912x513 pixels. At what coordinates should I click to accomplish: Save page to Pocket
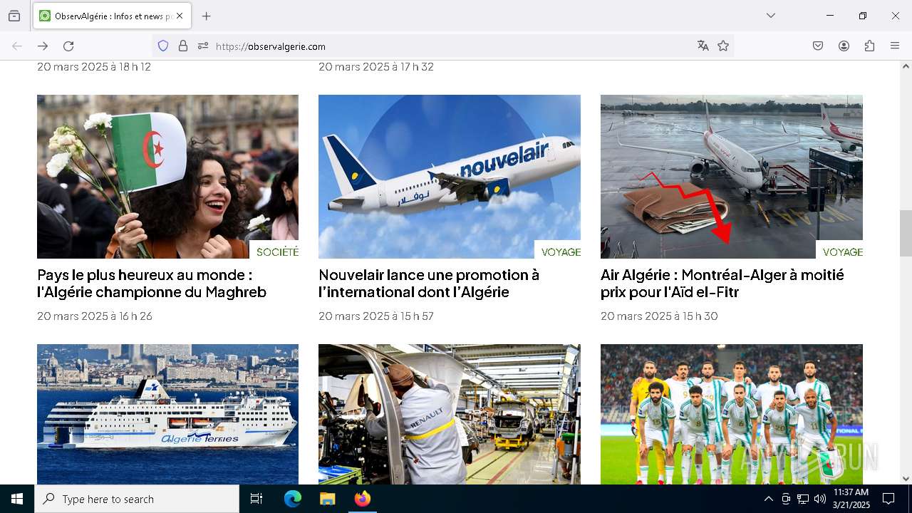click(818, 46)
